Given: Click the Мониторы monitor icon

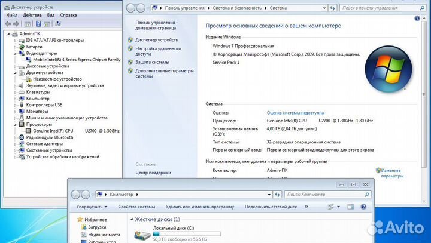Looking at the screenshot, I should pyautogui.click(x=22, y=112).
